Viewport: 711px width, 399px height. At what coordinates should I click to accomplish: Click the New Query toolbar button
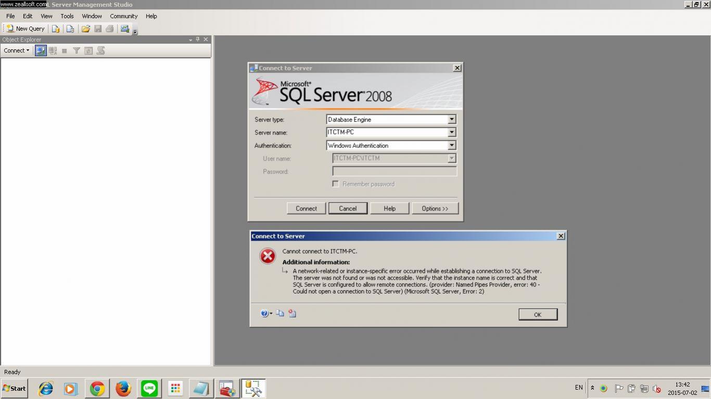click(x=26, y=29)
